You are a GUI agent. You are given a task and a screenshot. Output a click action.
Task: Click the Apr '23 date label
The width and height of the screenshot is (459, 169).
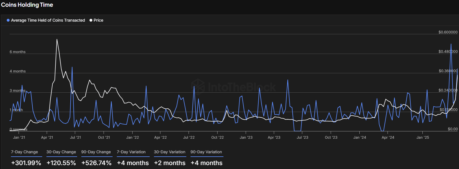pyautogui.click(x=274, y=137)
